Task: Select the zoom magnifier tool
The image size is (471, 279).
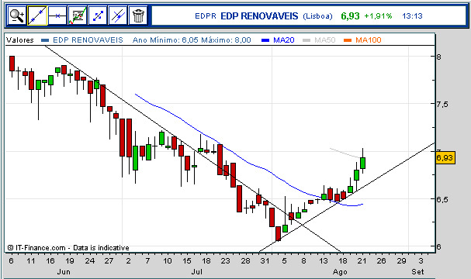Action: (17, 15)
